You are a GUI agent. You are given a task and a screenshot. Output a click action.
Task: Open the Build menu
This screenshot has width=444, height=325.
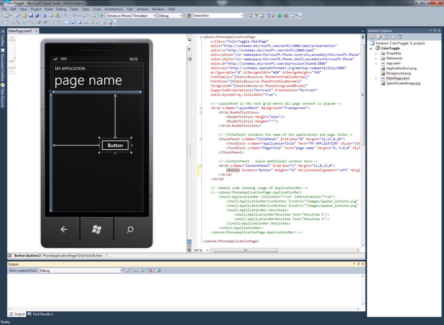point(49,9)
